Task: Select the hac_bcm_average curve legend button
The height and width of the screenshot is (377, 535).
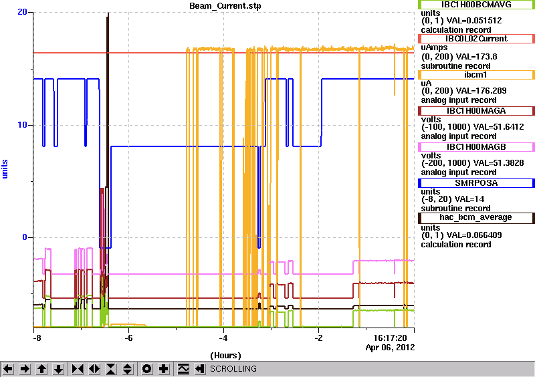Action: 476,218
